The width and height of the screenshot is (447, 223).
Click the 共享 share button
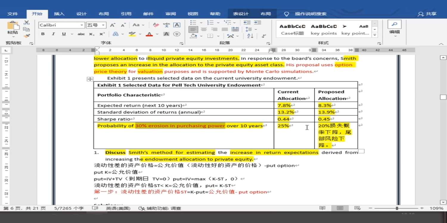pos(427,14)
